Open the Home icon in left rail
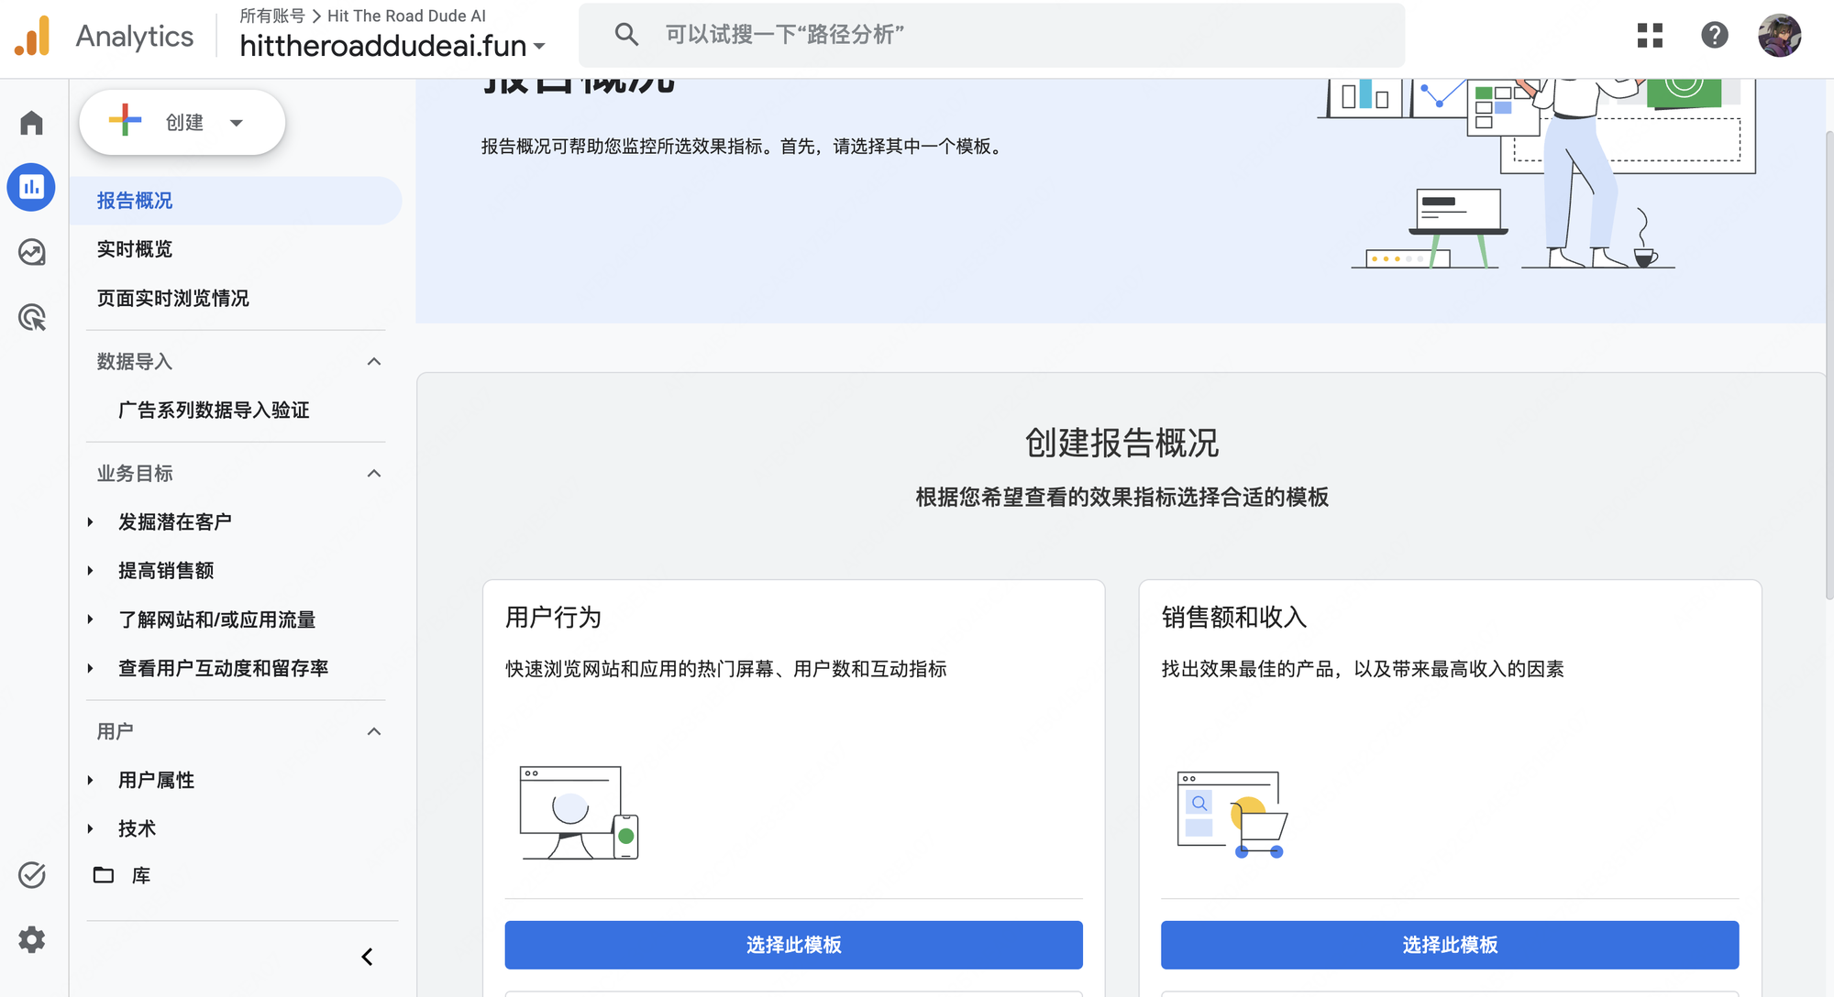 pos(32,123)
